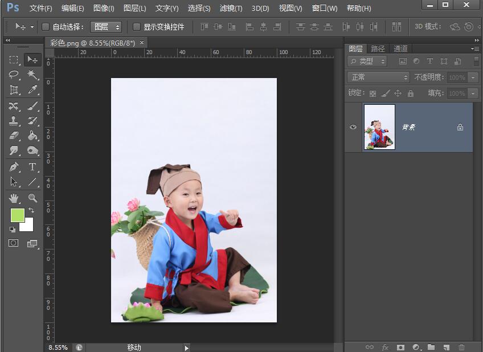483x352 pixels.
Task: Add a layer mask
Action: [x=400, y=347]
